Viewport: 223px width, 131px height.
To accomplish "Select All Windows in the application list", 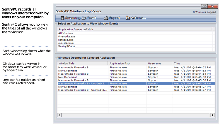I will click(66, 33).
